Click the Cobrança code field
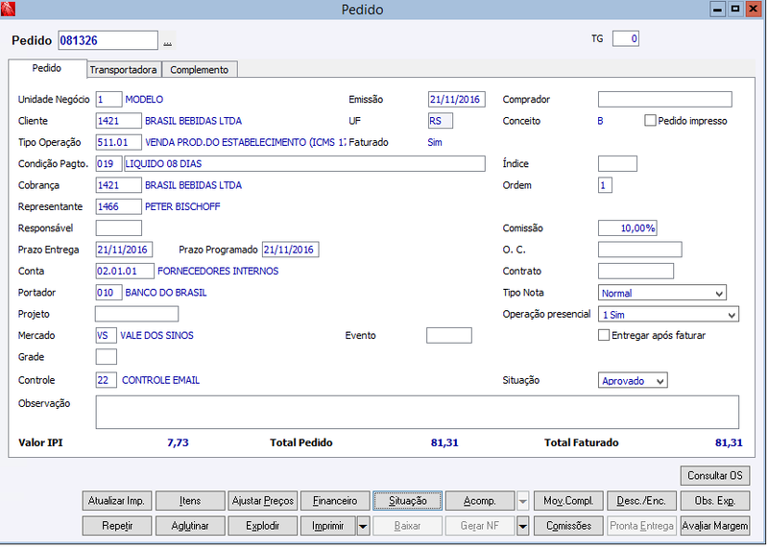768x549 pixels. coord(118,185)
